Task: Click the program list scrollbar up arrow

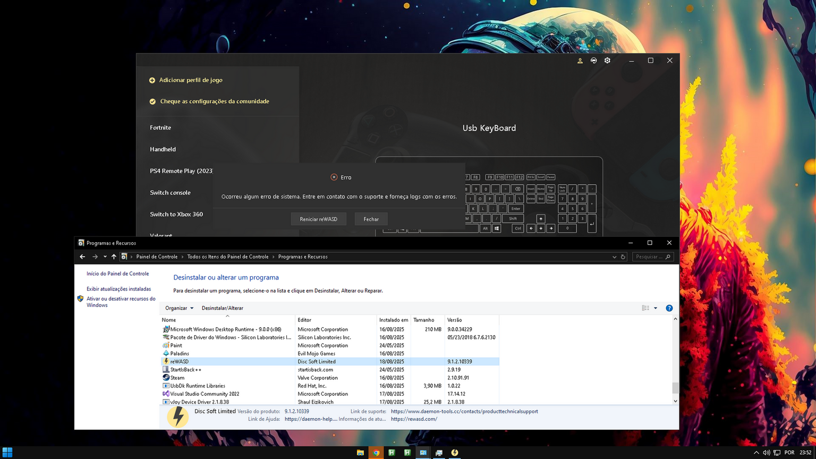Action: click(675, 319)
